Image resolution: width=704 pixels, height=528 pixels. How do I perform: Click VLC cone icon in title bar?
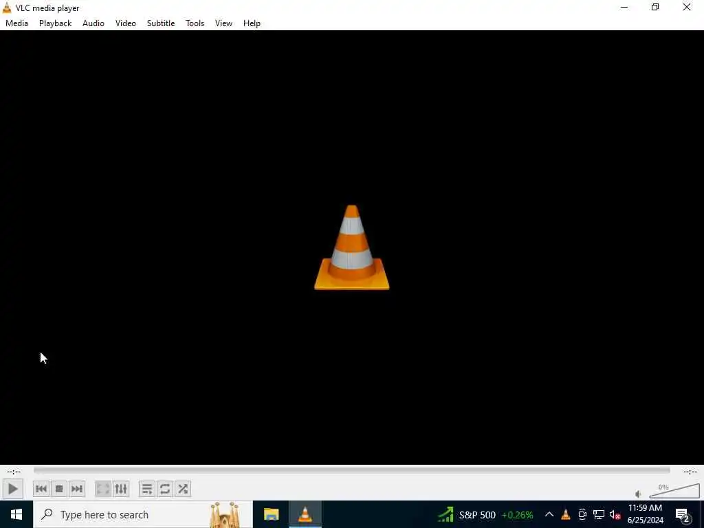[7, 8]
